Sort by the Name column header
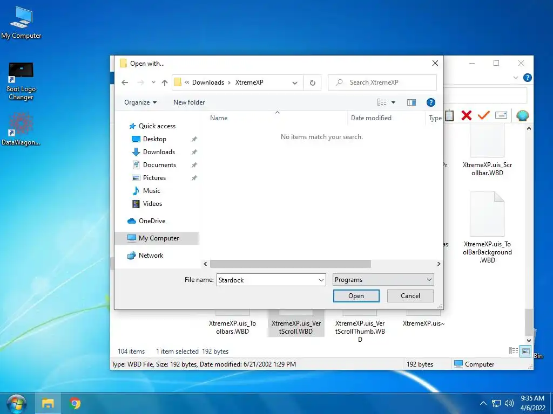 click(x=277, y=118)
